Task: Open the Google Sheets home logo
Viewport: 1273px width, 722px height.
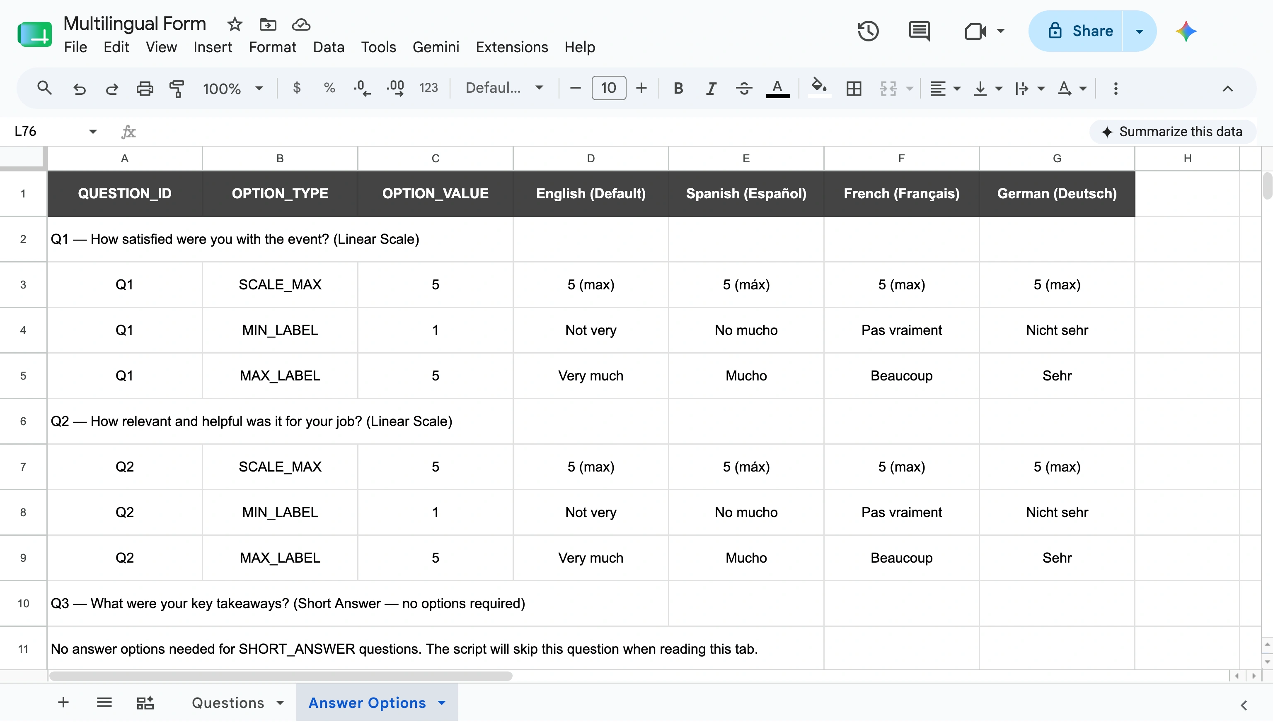Action: [35, 34]
